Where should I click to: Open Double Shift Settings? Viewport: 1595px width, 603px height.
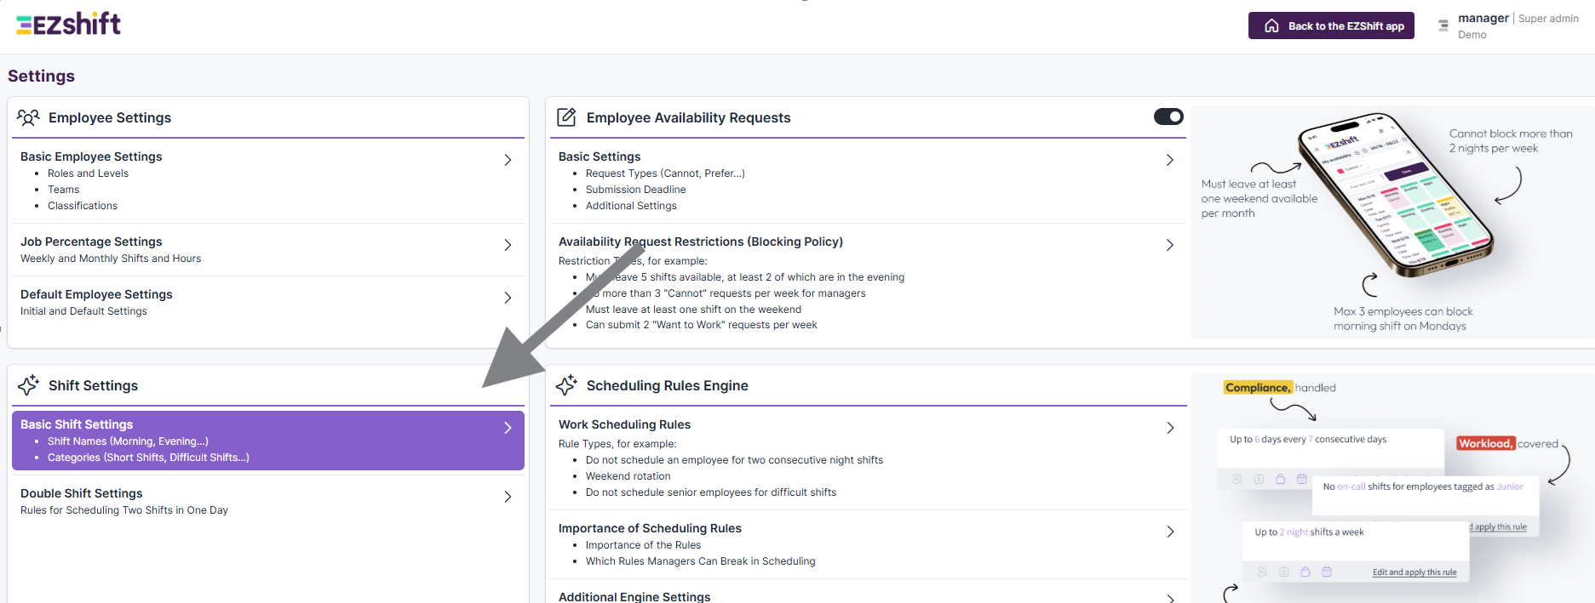click(x=268, y=501)
